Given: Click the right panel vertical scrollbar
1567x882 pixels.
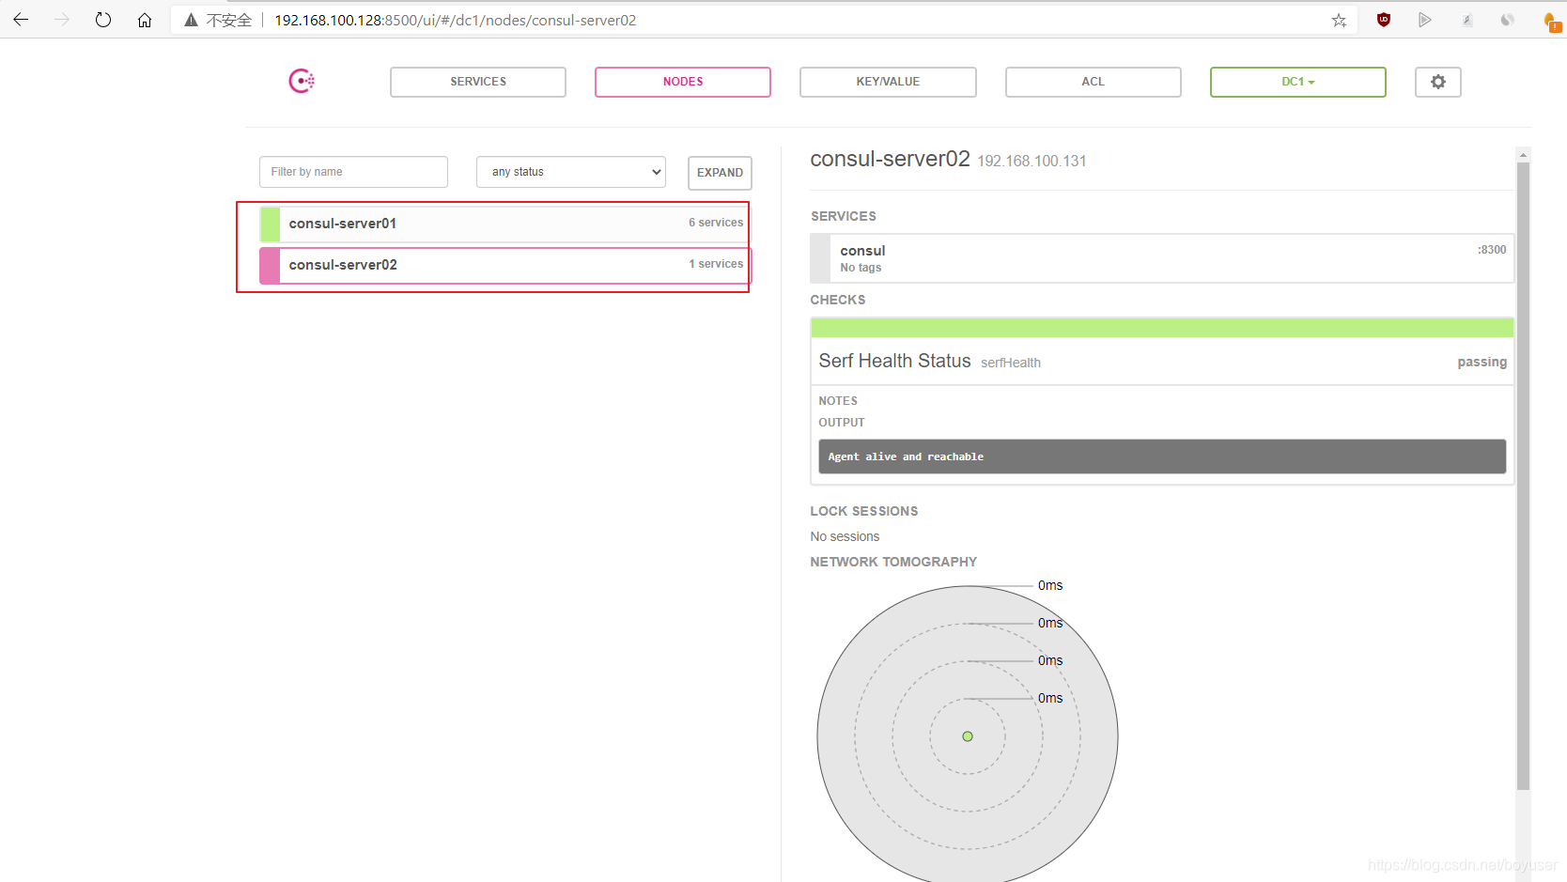Looking at the screenshot, I should [1523, 475].
